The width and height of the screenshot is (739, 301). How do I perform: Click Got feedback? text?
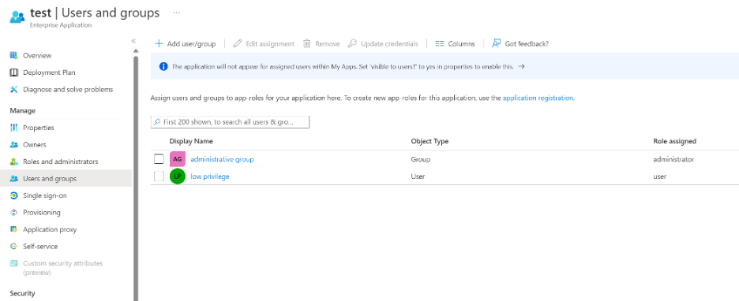click(527, 44)
